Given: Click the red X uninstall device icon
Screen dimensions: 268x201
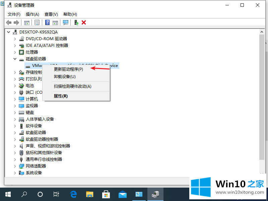Looking at the screenshot, I should click(84, 22).
